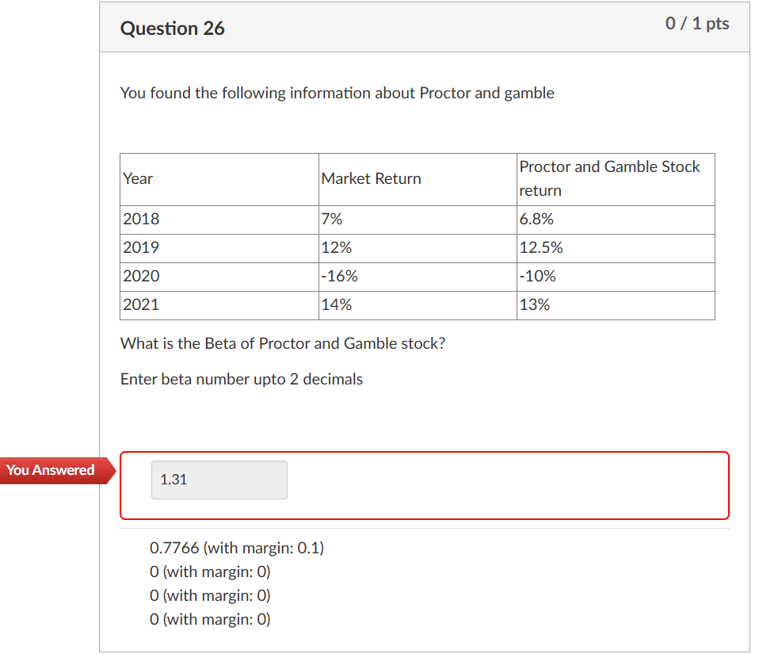759x654 pixels.
Task: Select the question text about Beta
Action: (283, 343)
